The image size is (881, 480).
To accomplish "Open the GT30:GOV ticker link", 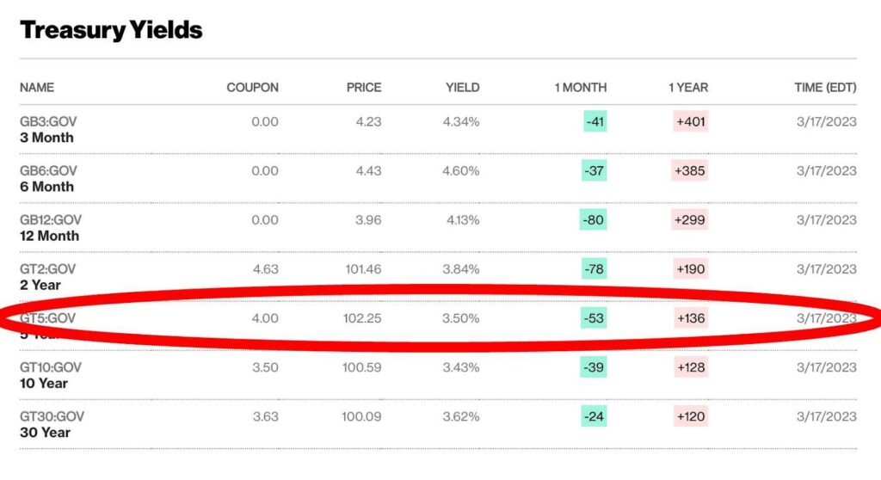I will [52, 416].
